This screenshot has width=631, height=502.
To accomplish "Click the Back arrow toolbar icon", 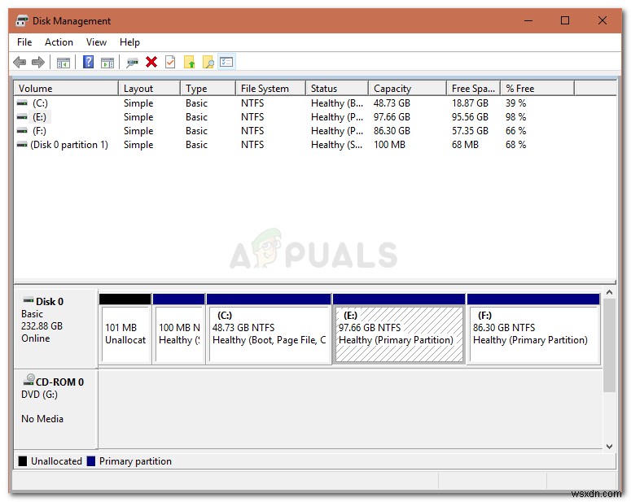I will 20,63.
